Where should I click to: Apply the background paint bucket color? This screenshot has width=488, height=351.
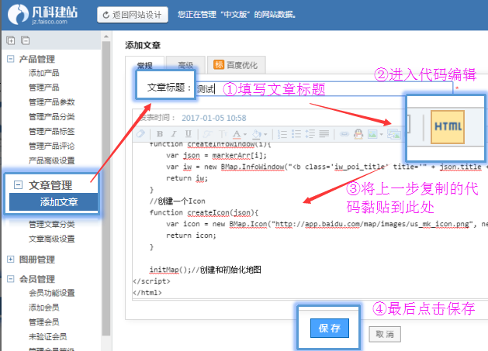tap(257, 134)
